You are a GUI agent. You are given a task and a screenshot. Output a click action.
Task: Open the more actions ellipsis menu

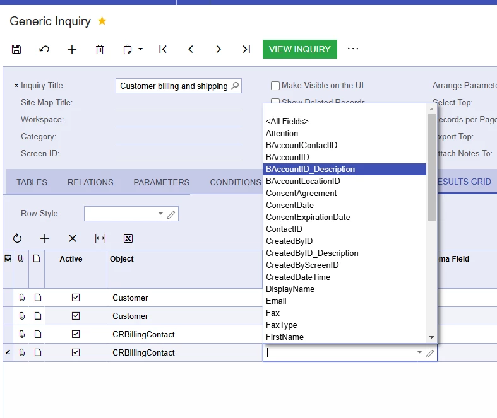[x=353, y=49]
